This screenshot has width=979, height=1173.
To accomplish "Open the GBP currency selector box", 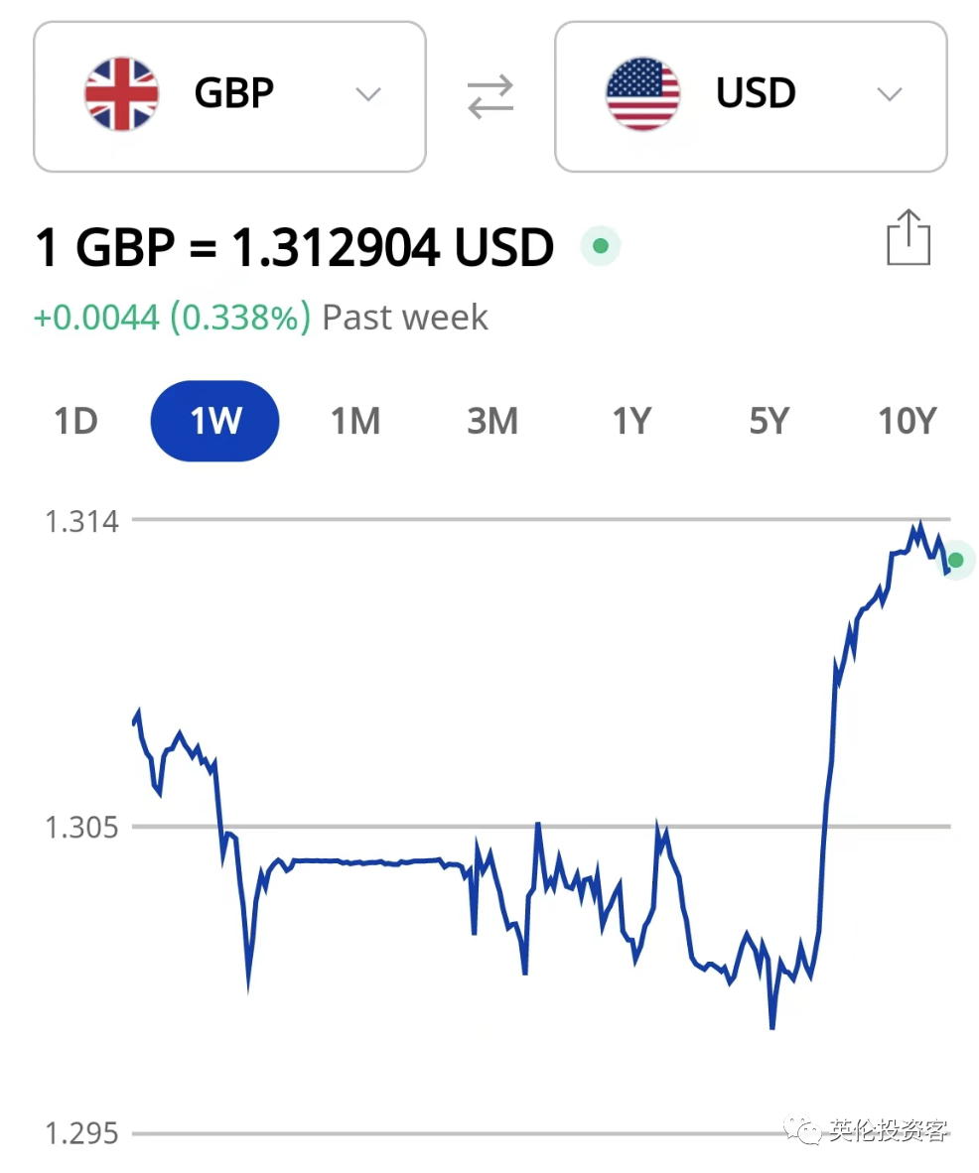I will point(229,96).
